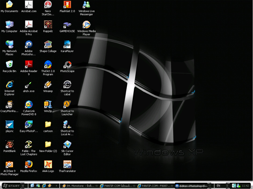Launch Adobe Reader 9
The height and width of the screenshot is (189, 253).
tap(29, 68)
